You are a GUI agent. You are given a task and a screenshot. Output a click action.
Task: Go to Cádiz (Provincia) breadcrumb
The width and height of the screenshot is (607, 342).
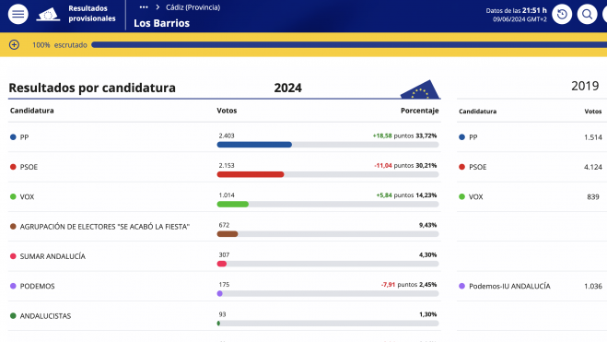tap(193, 7)
